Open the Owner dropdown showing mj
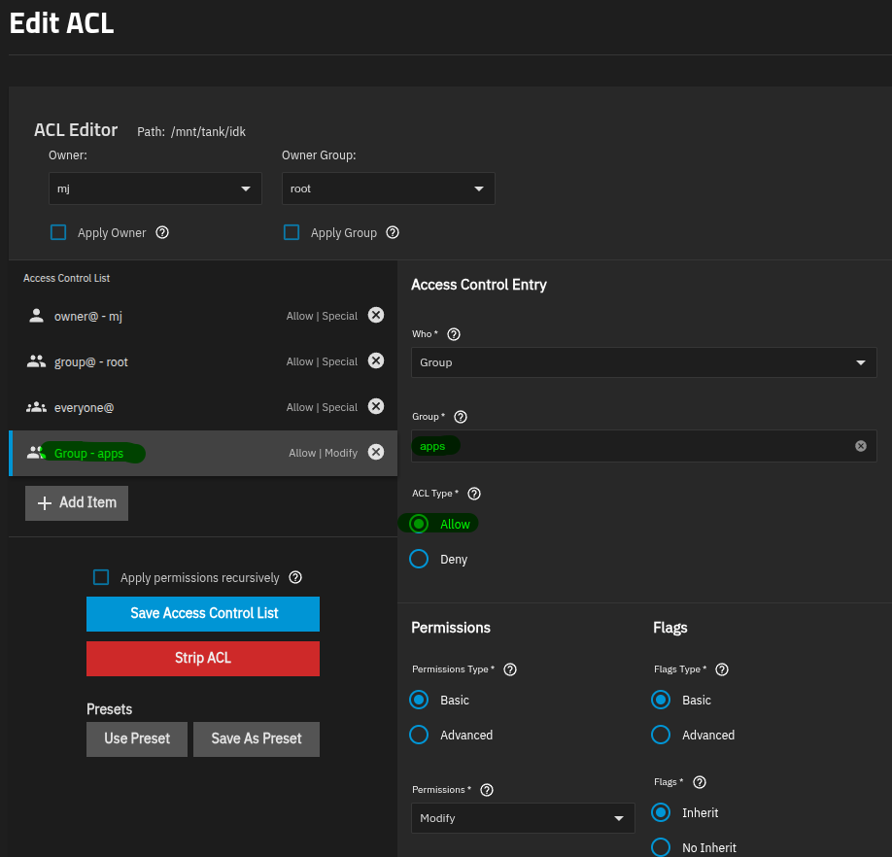892x857 pixels. tap(154, 189)
